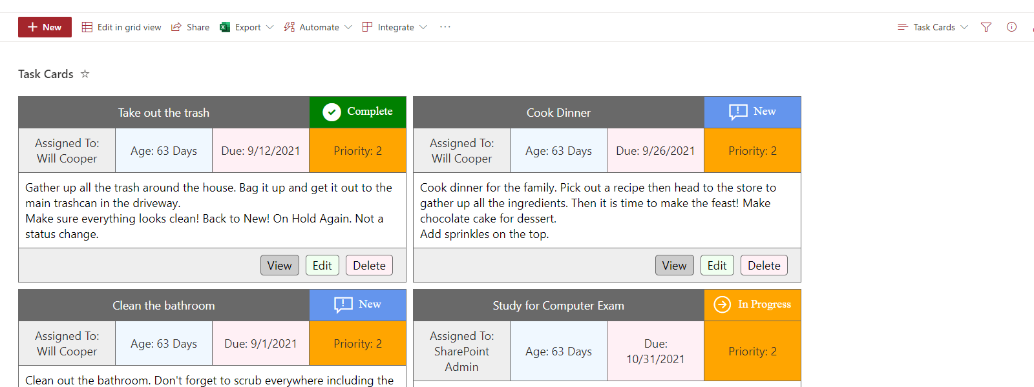View the Take out the trash task
This screenshot has width=1034, height=387.
(279, 265)
